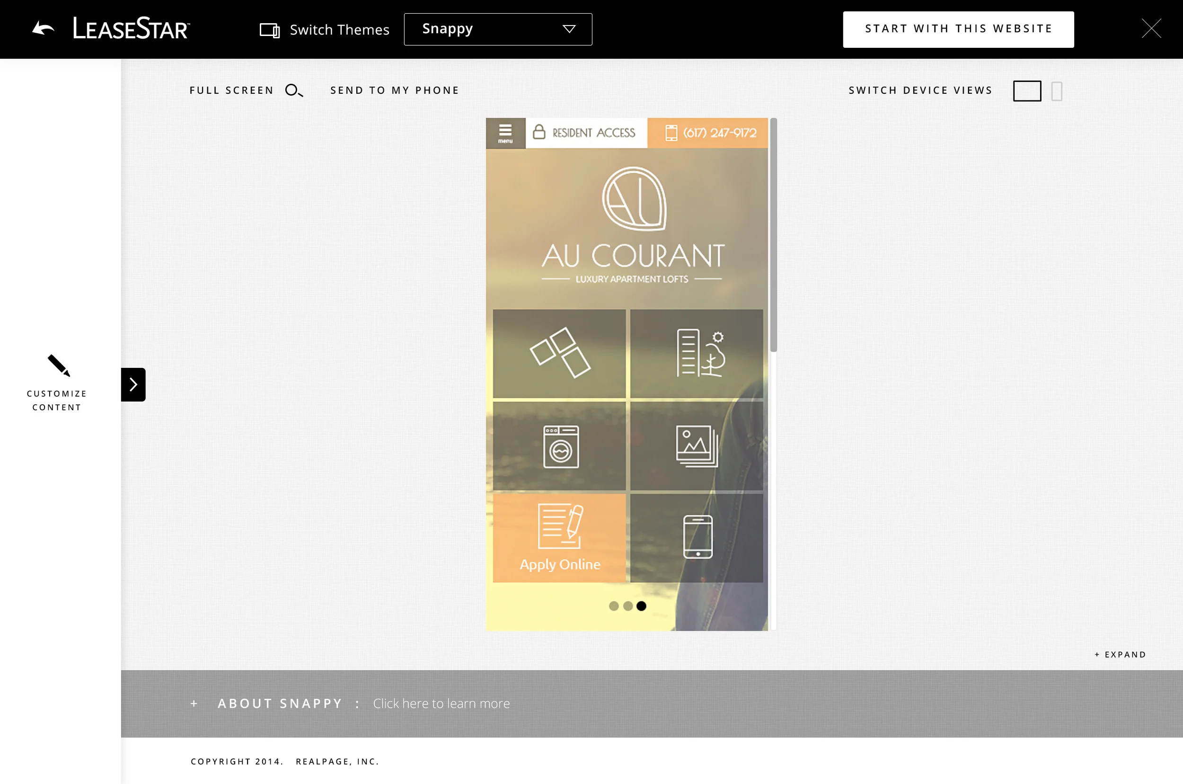Open the floor plans tile icon

559,353
